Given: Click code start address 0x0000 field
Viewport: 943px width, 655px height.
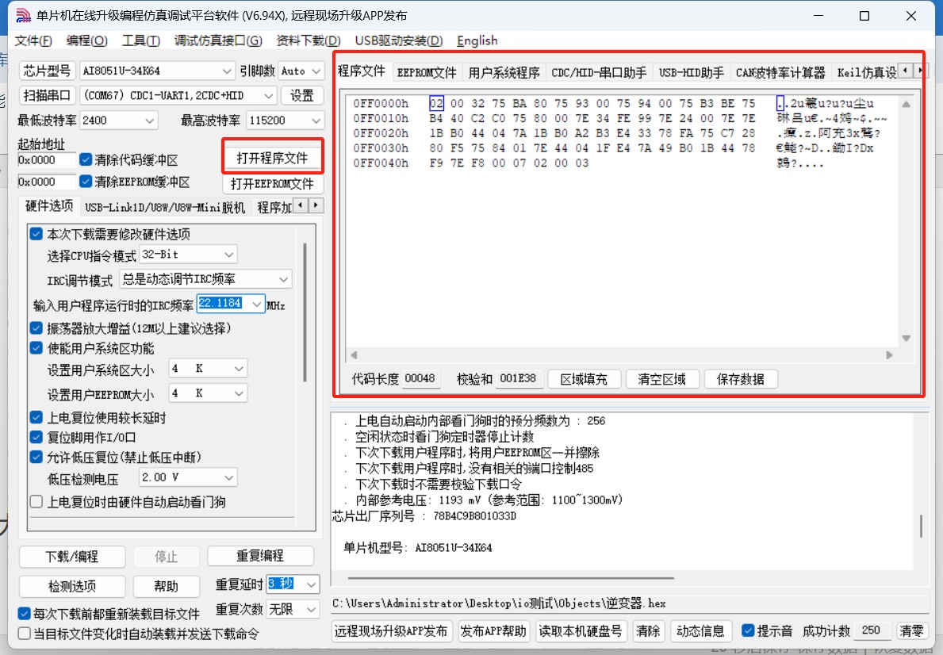Looking at the screenshot, I should click(x=46, y=160).
